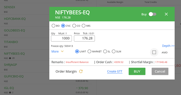Open the Depth >> link

(x=168, y=46)
